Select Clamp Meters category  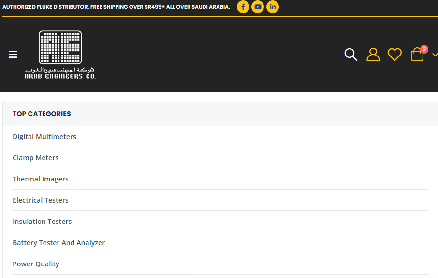coord(35,158)
